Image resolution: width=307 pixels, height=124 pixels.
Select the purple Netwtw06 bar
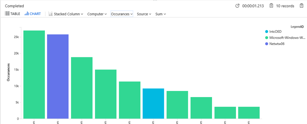[x=58, y=77]
